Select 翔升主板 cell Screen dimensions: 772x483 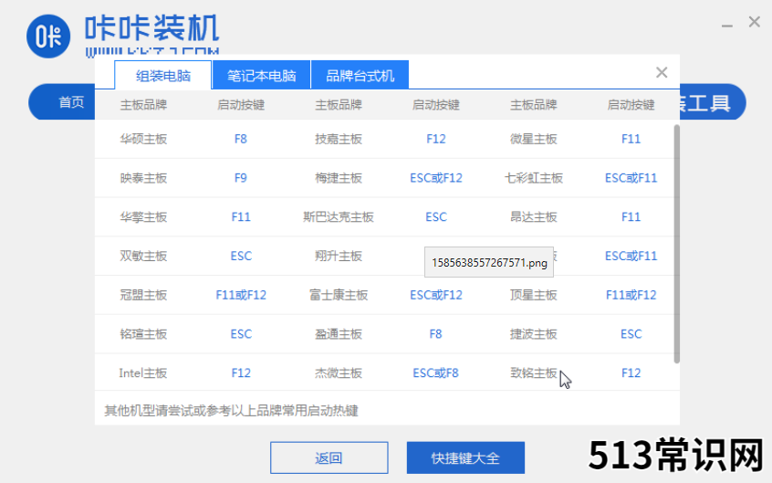coord(339,256)
